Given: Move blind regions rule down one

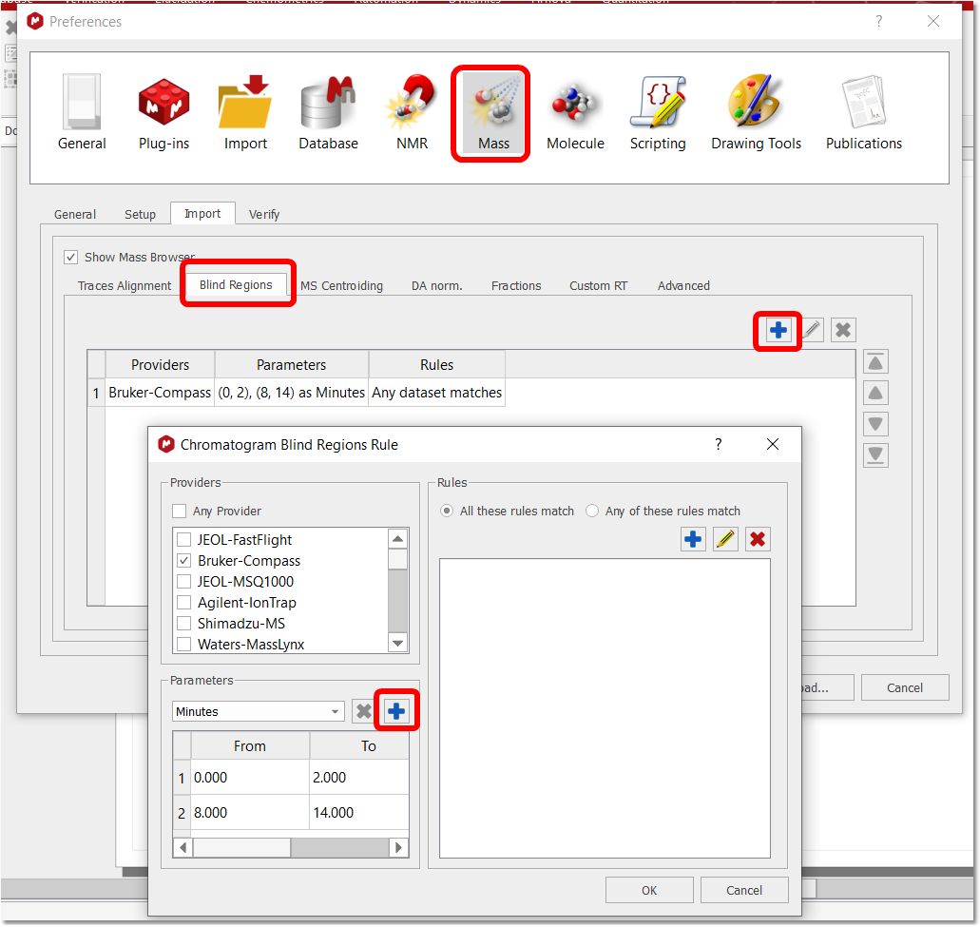Looking at the screenshot, I should pyautogui.click(x=875, y=424).
